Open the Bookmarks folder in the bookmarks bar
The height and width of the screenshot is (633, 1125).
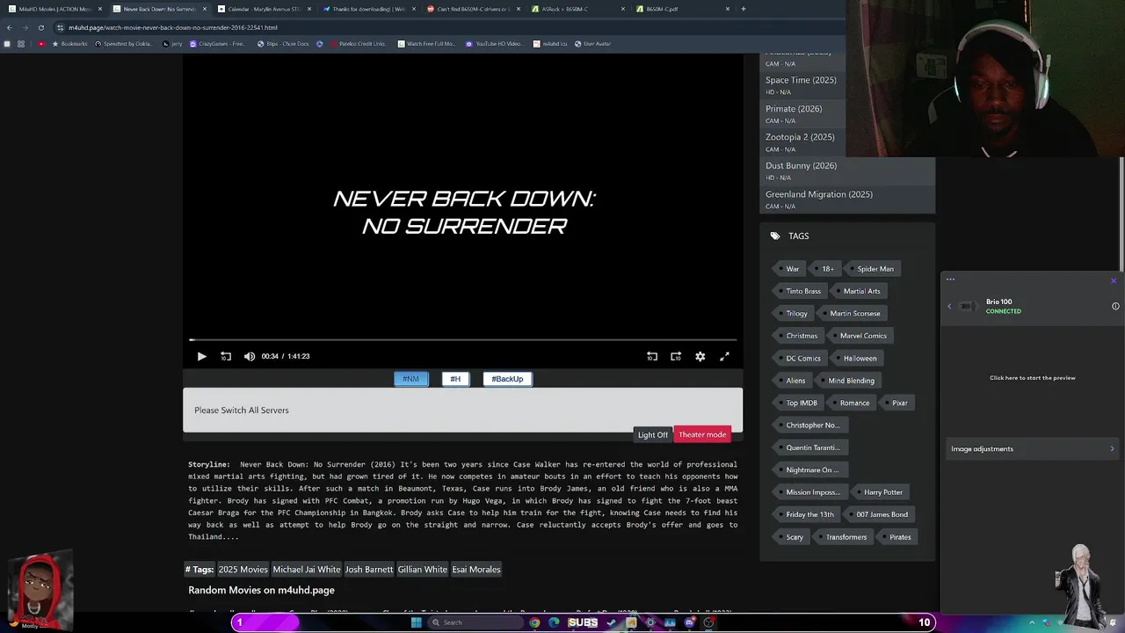pos(70,44)
